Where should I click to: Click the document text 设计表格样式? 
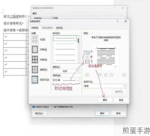coord(13,23)
